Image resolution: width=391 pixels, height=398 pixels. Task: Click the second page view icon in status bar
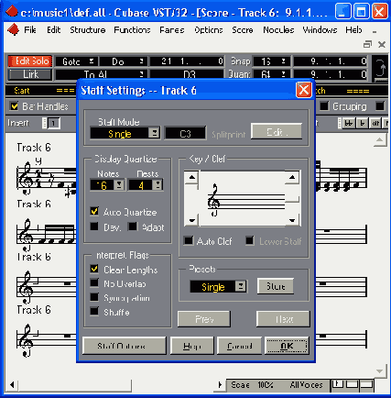tap(352, 384)
